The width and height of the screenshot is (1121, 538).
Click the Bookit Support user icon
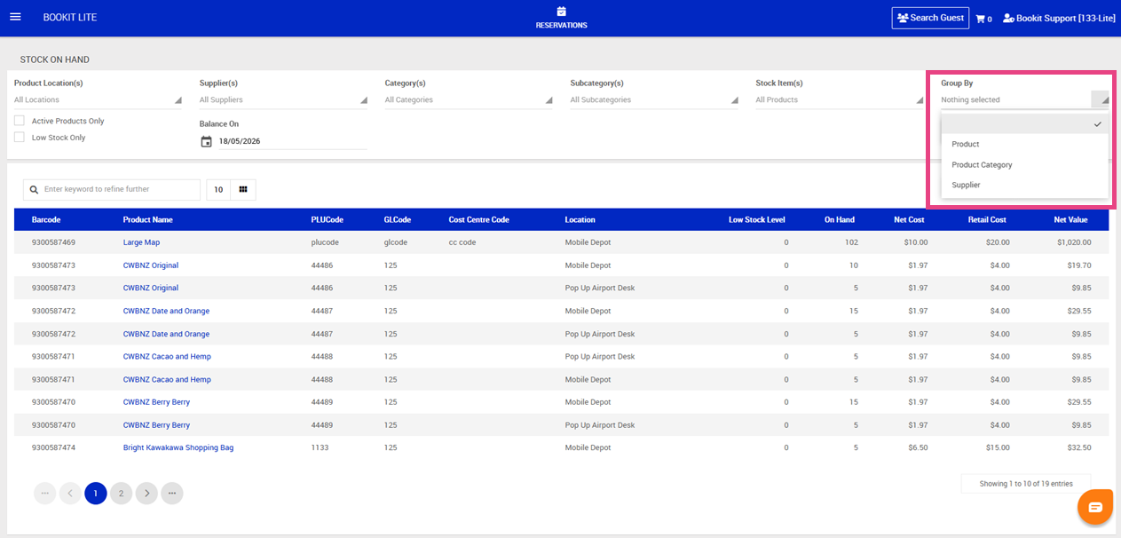[x=1008, y=18]
